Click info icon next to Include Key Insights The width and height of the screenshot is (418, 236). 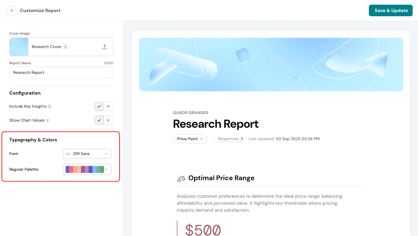(x=50, y=106)
